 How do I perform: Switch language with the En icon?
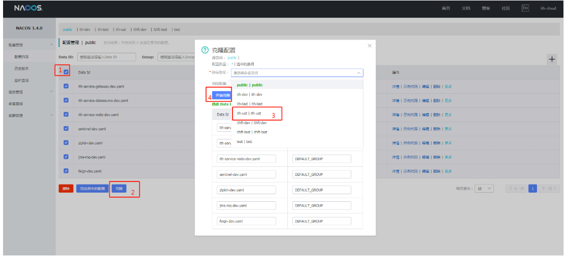click(525, 8)
